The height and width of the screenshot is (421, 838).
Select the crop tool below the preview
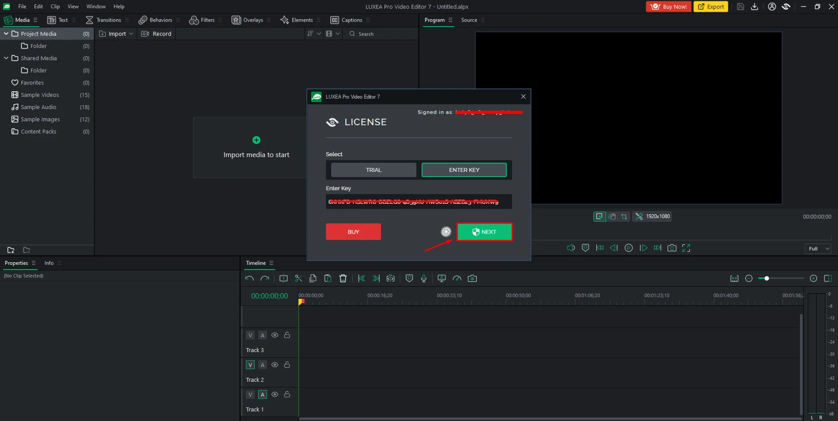(x=624, y=216)
